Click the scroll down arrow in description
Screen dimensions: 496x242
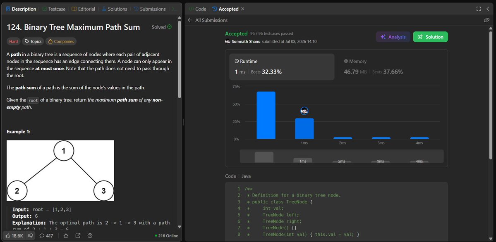tap(180, 227)
